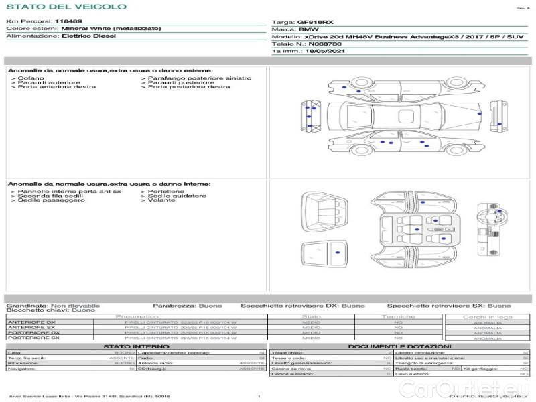Click the Cerchi in lega column header
The height and width of the screenshot is (402, 536).
(487, 316)
